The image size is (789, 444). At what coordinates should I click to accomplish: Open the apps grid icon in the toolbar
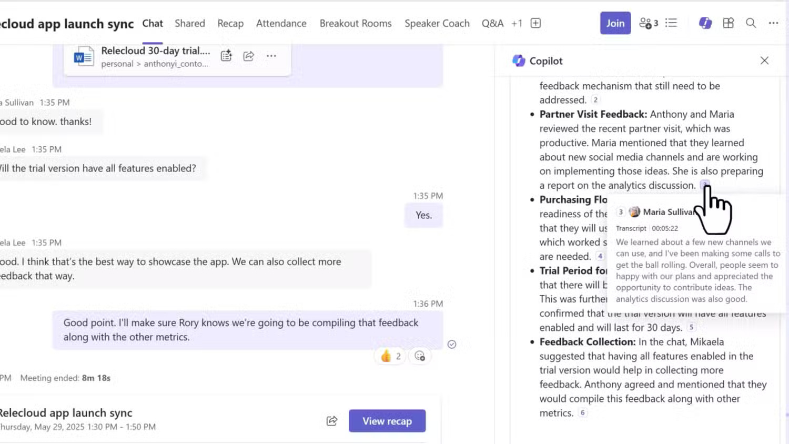click(729, 23)
